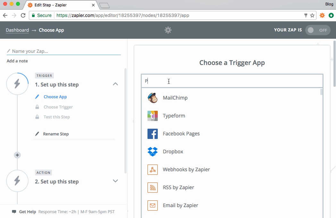The height and width of the screenshot is (218, 336).
Task: Open the Zapier extension icon in browser toolbar
Action: click(322, 15)
